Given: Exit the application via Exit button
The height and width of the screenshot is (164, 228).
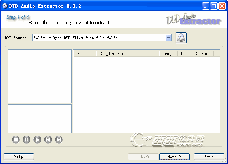Looking at the screenshot, I should point(209,157).
